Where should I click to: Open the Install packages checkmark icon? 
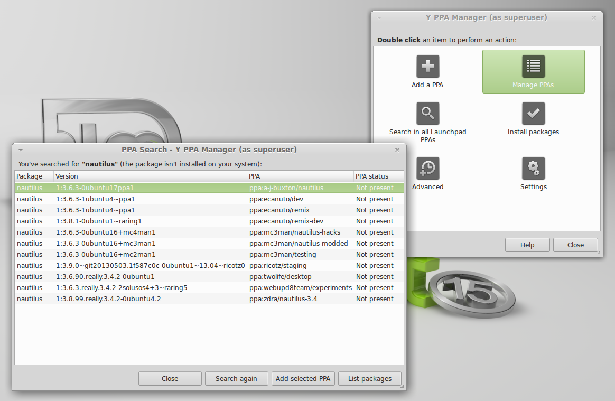coord(534,114)
